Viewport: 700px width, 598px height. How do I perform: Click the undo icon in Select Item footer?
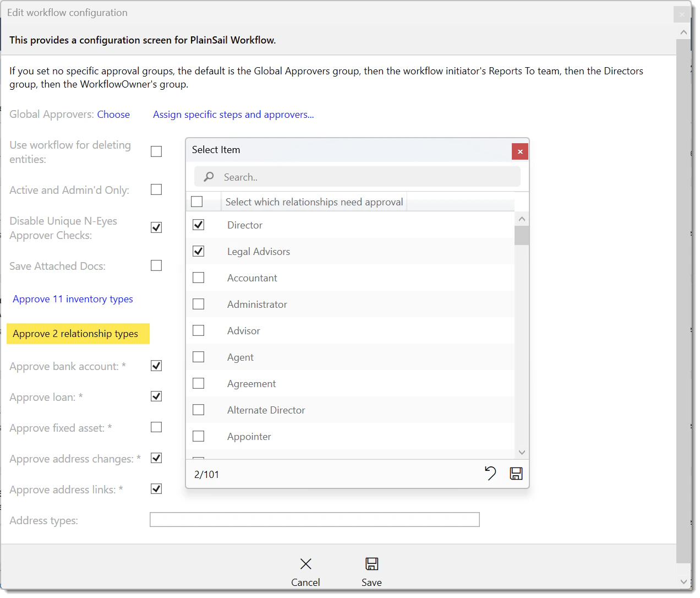click(x=490, y=474)
